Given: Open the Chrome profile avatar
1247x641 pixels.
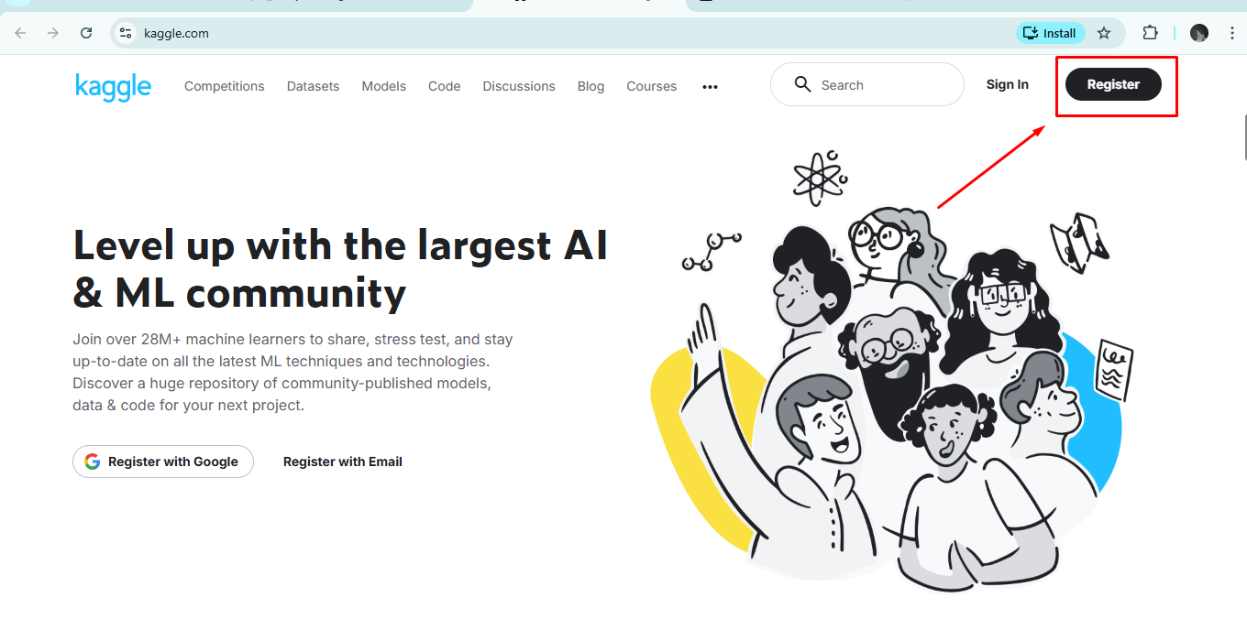Looking at the screenshot, I should click(1198, 33).
